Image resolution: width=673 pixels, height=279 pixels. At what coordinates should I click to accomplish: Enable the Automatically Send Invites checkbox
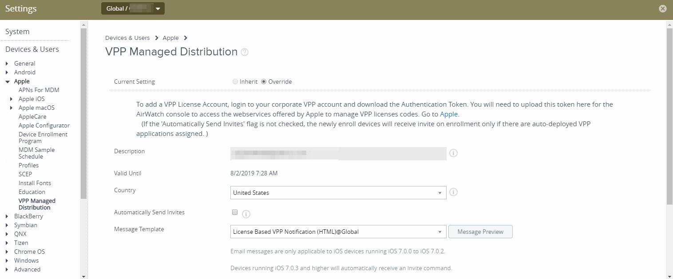(x=235, y=212)
